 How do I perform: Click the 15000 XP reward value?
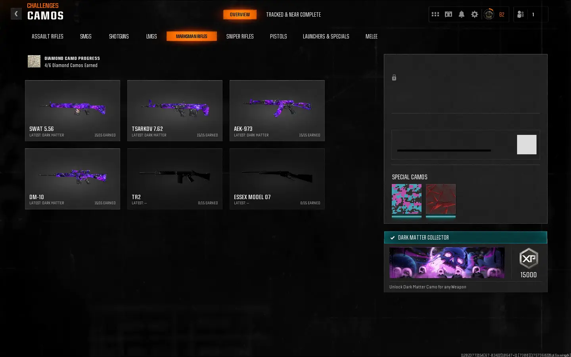tap(529, 275)
